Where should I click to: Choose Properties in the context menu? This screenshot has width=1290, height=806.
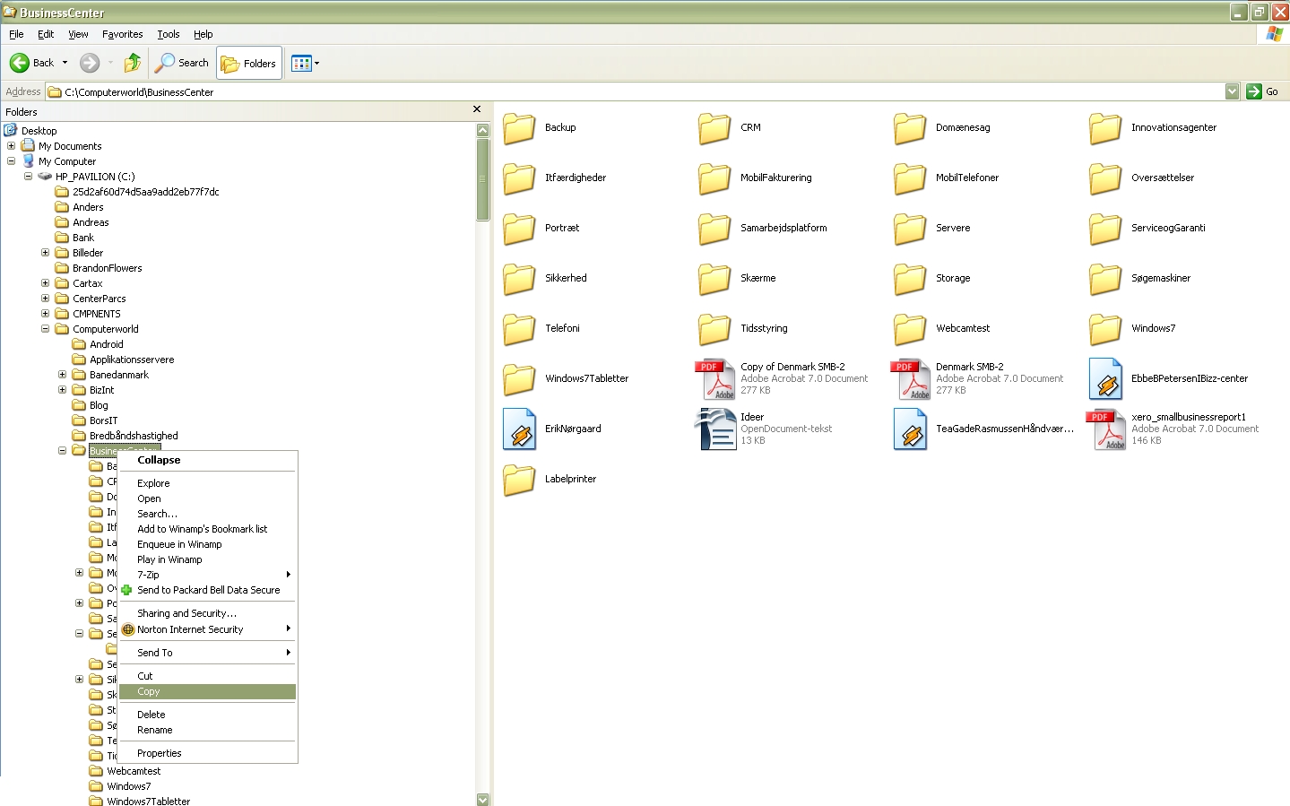click(x=160, y=753)
